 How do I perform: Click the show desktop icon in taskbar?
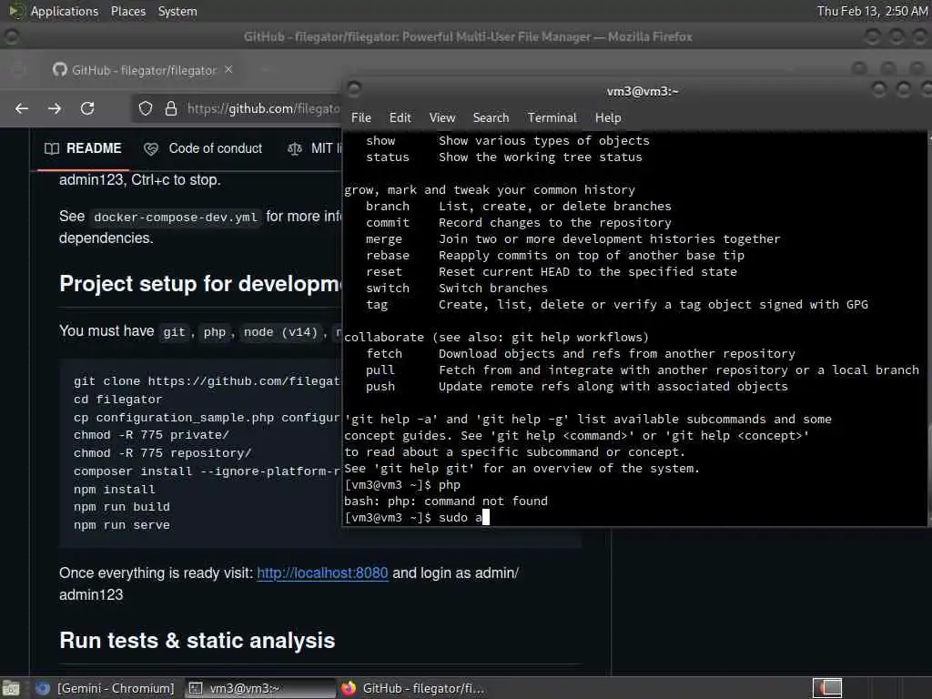click(11, 688)
